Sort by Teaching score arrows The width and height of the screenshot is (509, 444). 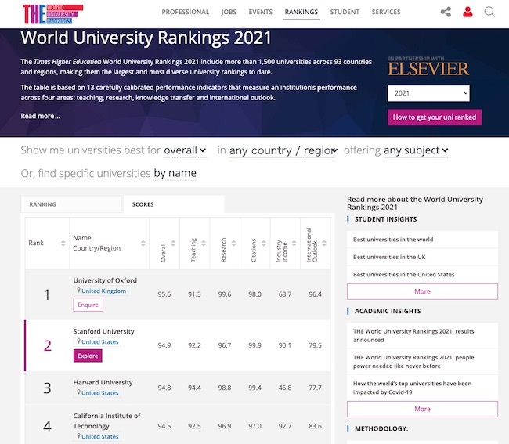204,243
